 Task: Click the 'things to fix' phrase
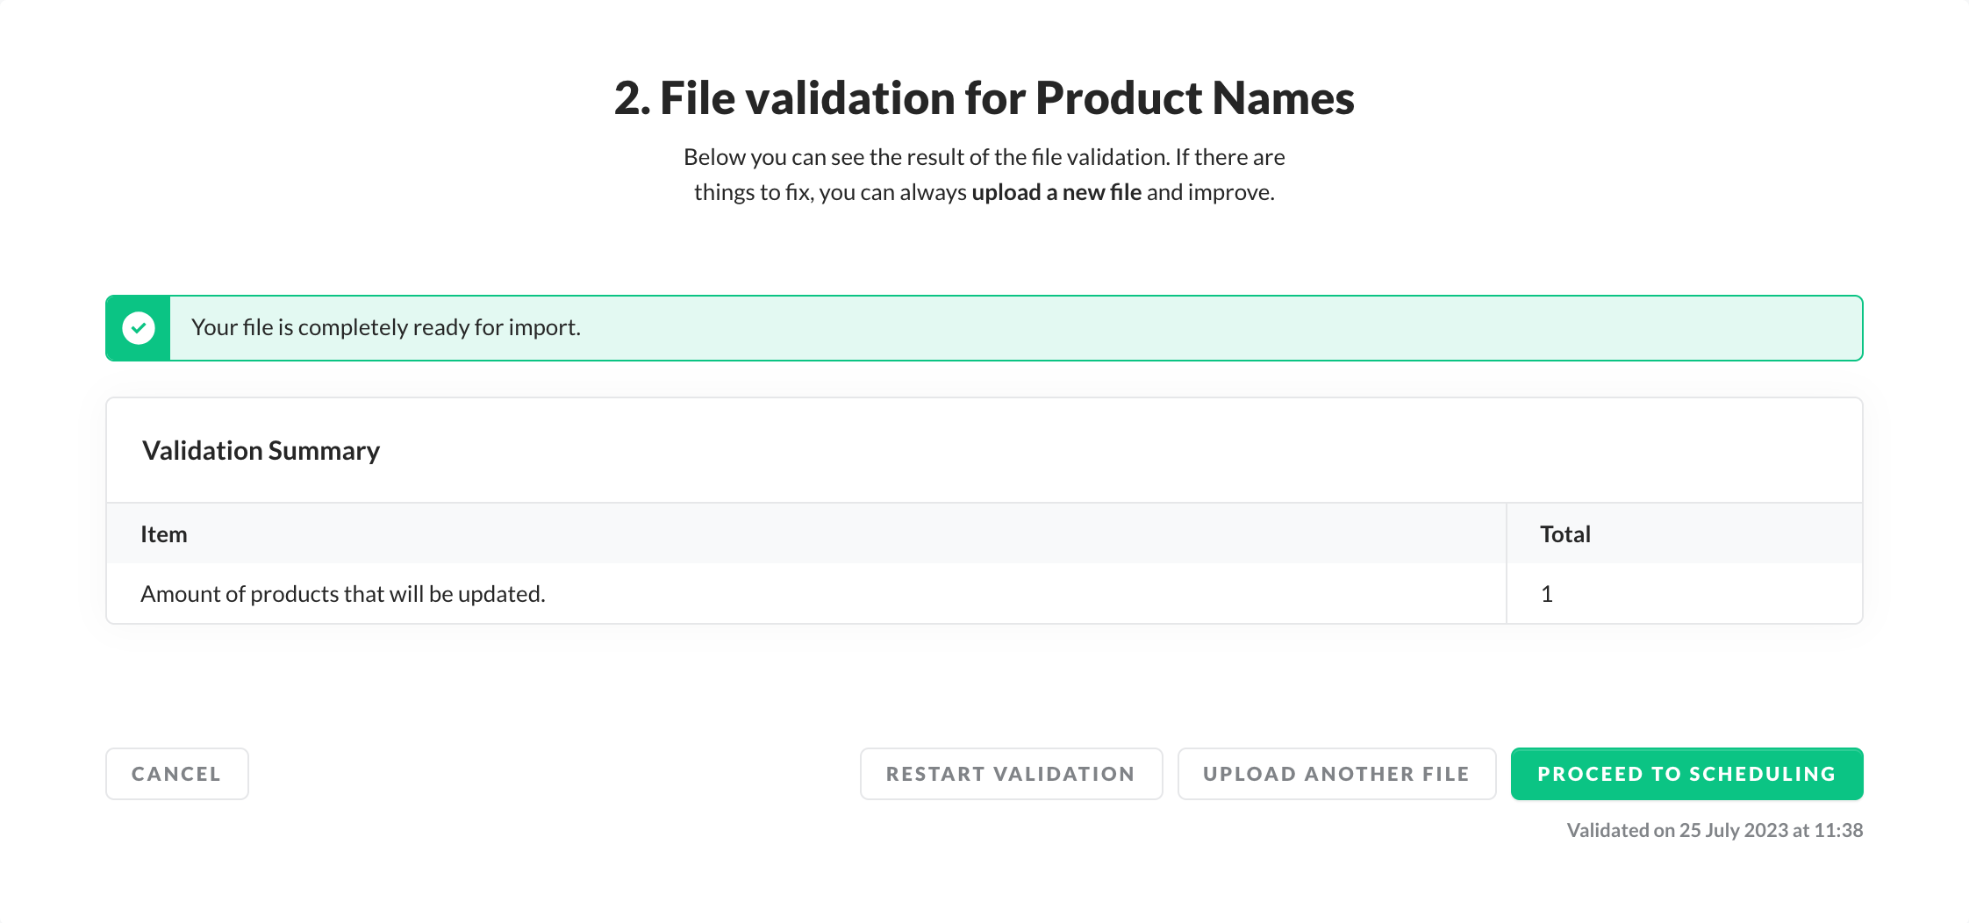pyautogui.click(x=753, y=192)
